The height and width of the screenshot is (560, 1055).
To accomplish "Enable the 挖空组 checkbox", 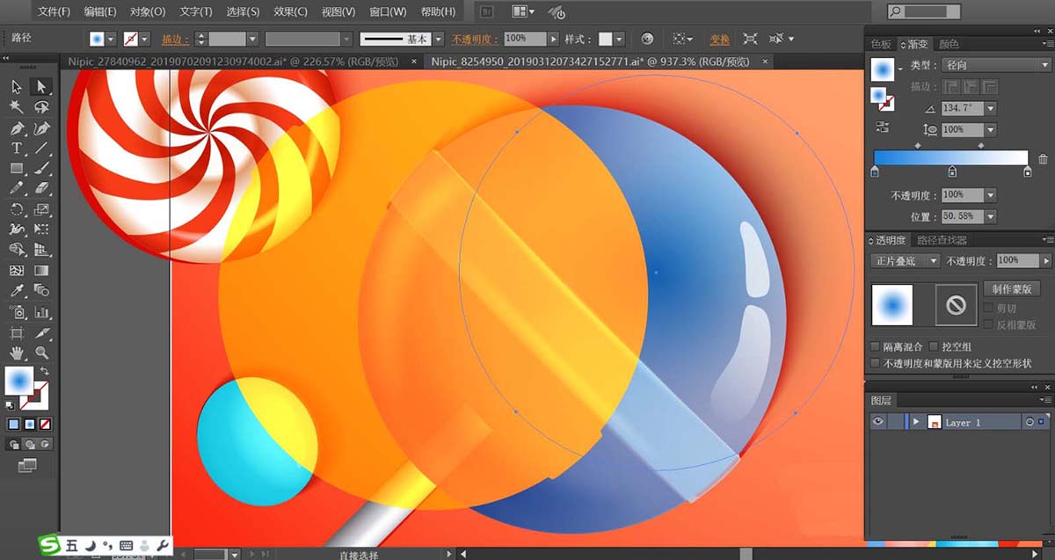I will (934, 347).
